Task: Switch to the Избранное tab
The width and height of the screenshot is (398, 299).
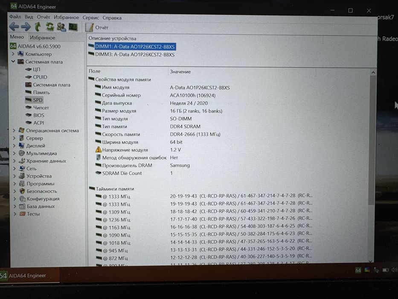Action: (42, 38)
